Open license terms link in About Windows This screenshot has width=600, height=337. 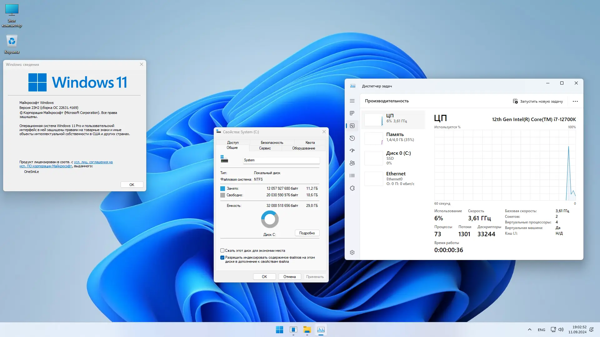click(x=93, y=162)
